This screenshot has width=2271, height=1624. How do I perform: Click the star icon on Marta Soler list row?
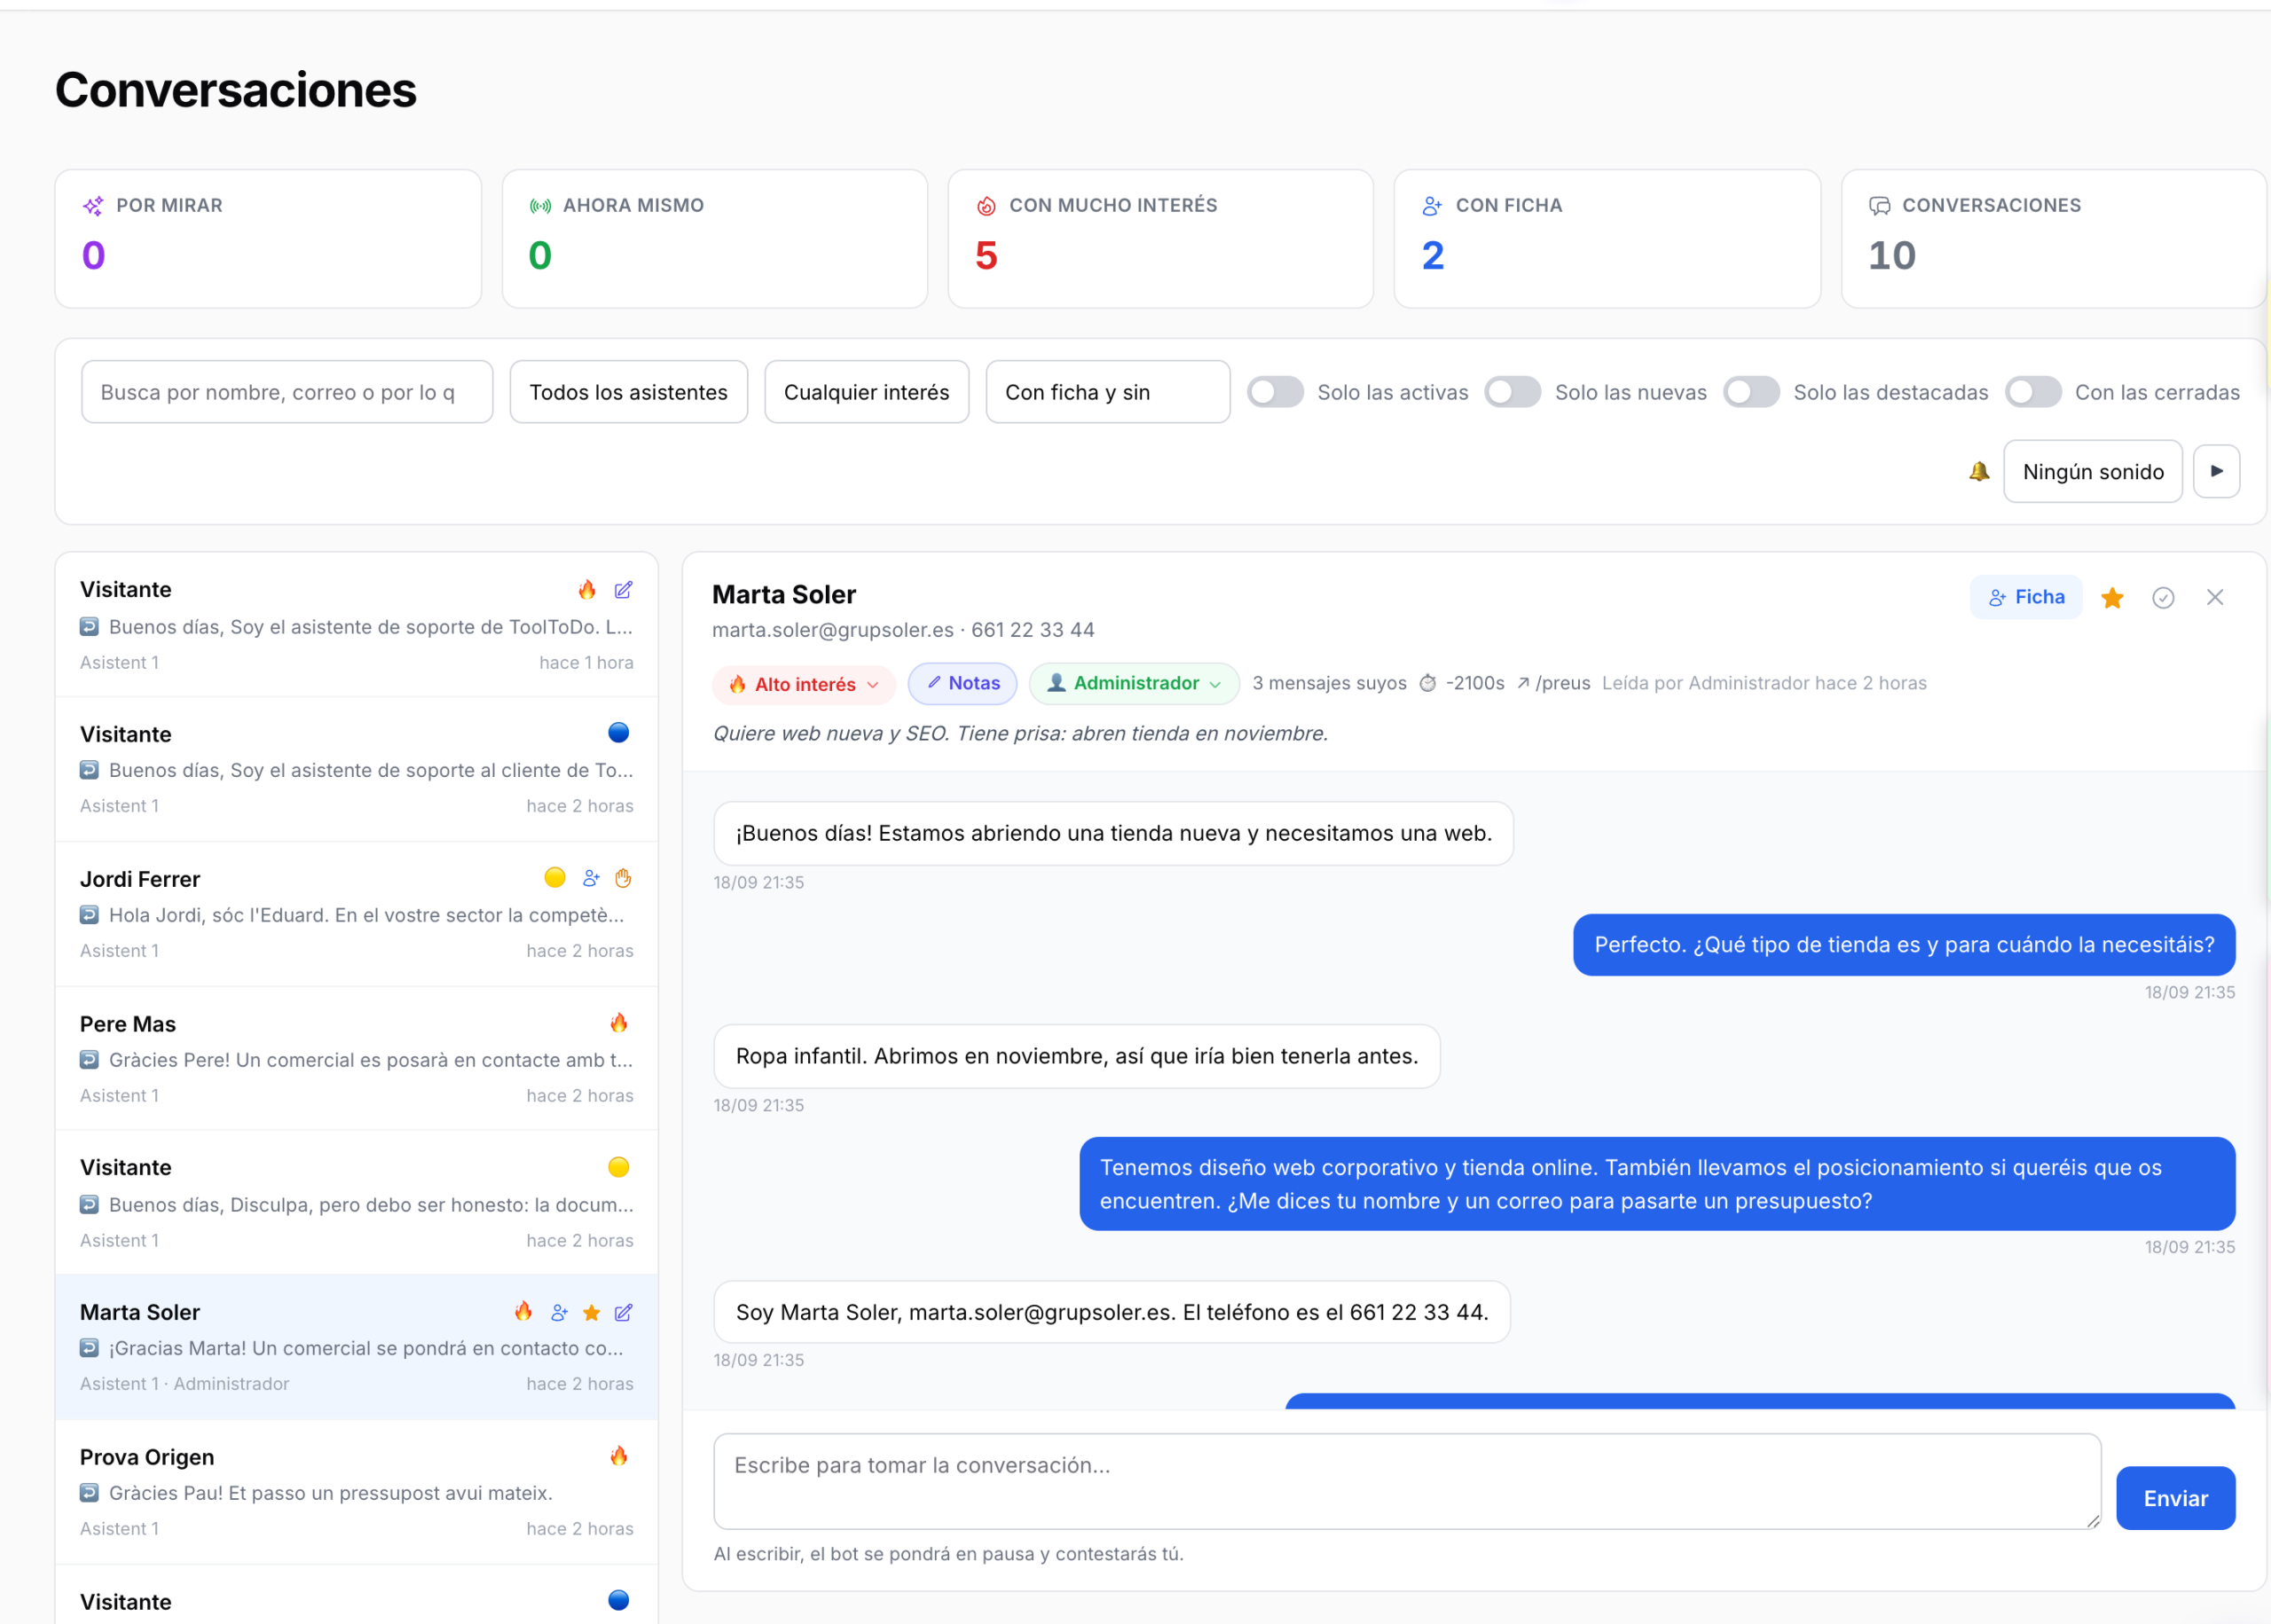pos(591,1312)
